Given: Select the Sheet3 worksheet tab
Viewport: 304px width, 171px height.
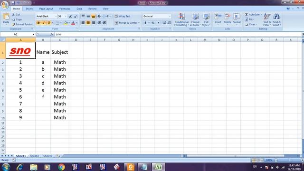Looking at the screenshot, I should tap(47, 156).
